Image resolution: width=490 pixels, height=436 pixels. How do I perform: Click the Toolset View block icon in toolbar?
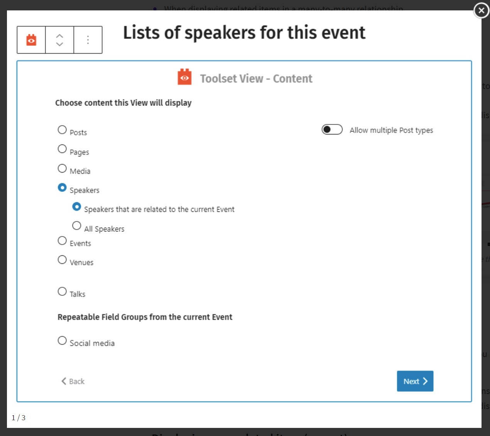(x=31, y=40)
